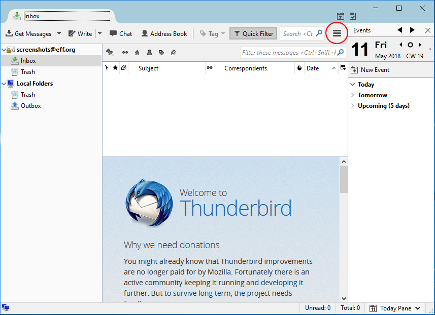
Task: Click the thread column header icon
Action: (x=107, y=68)
